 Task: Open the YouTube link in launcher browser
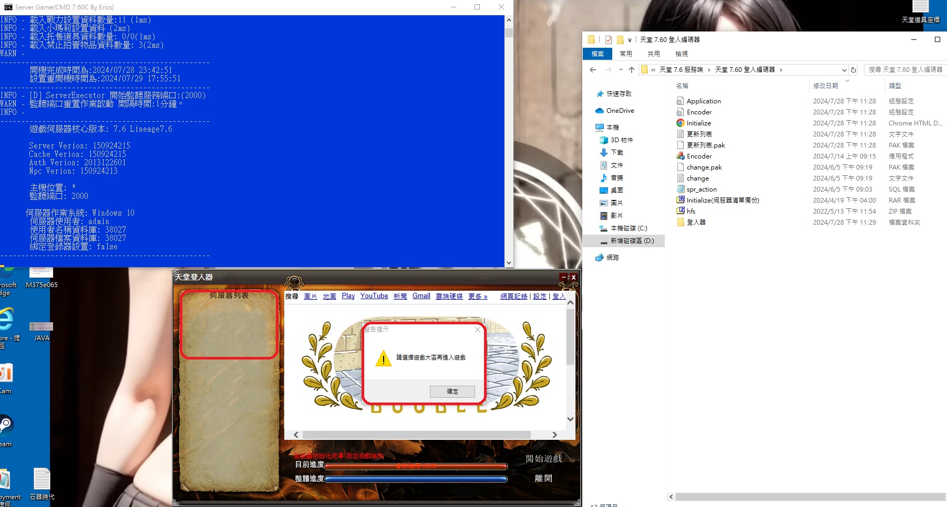coord(374,296)
